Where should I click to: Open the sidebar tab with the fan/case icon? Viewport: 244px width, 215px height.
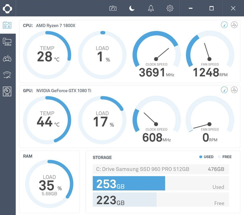[x=8, y=91]
